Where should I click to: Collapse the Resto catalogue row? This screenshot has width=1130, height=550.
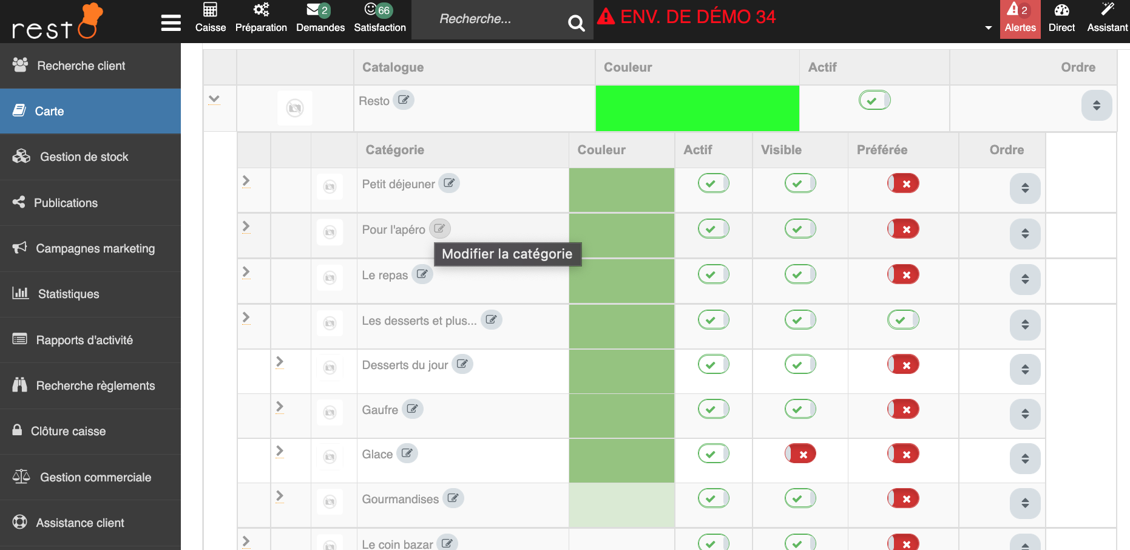214,99
